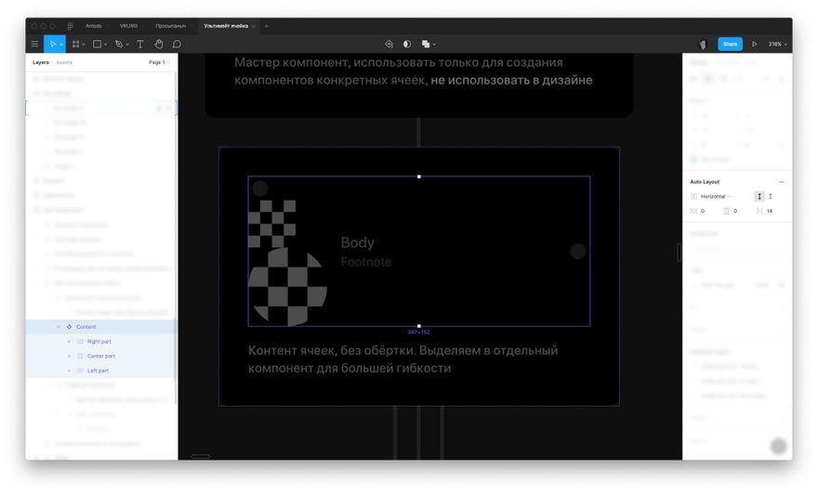818x494 pixels.
Task: Open the Figma main hamburger menu
Action: (x=35, y=45)
